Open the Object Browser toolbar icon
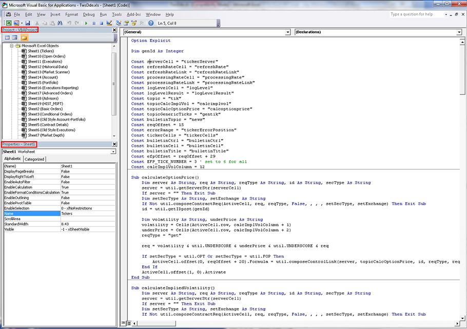 click(134, 23)
